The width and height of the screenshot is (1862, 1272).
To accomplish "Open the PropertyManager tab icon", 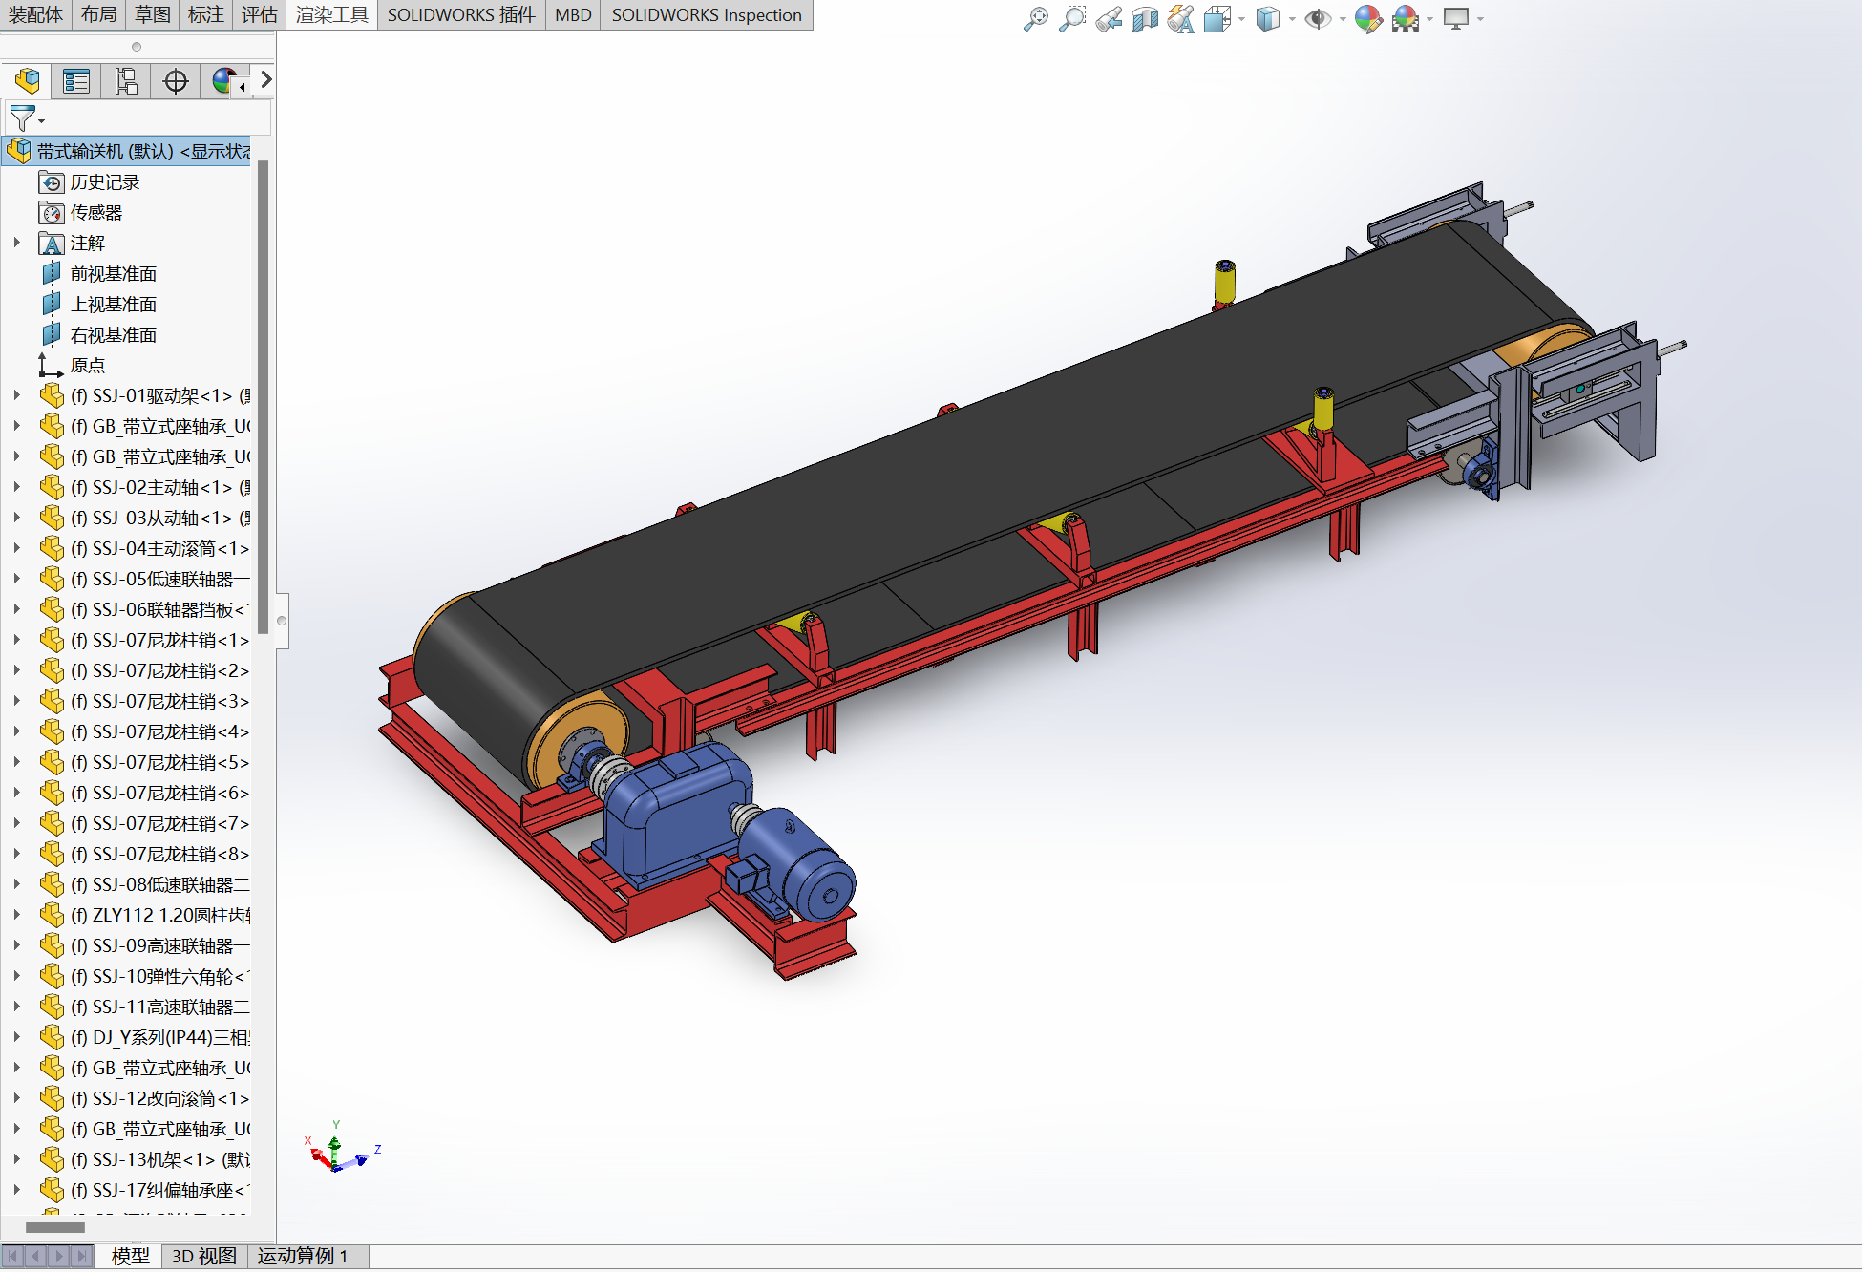I will coord(76,81).
